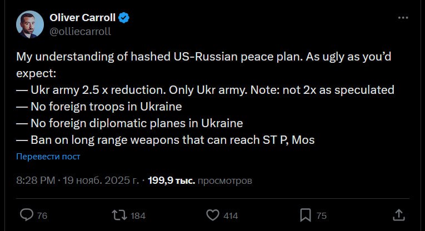Image resolution: width=425 pixels, height=231 pixels.
Task: Like the post with the heart icon
Action: click(213, 215)
